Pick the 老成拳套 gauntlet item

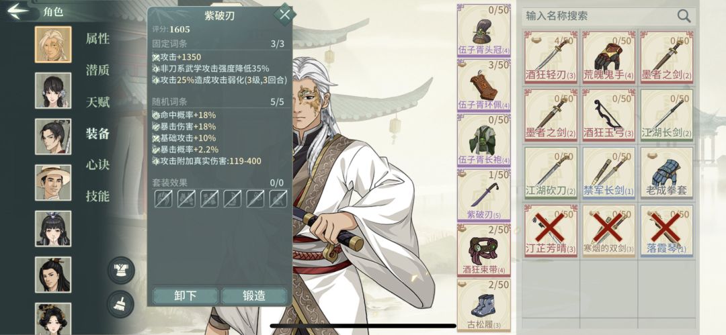pyautogui.click(x=666, y=173)
